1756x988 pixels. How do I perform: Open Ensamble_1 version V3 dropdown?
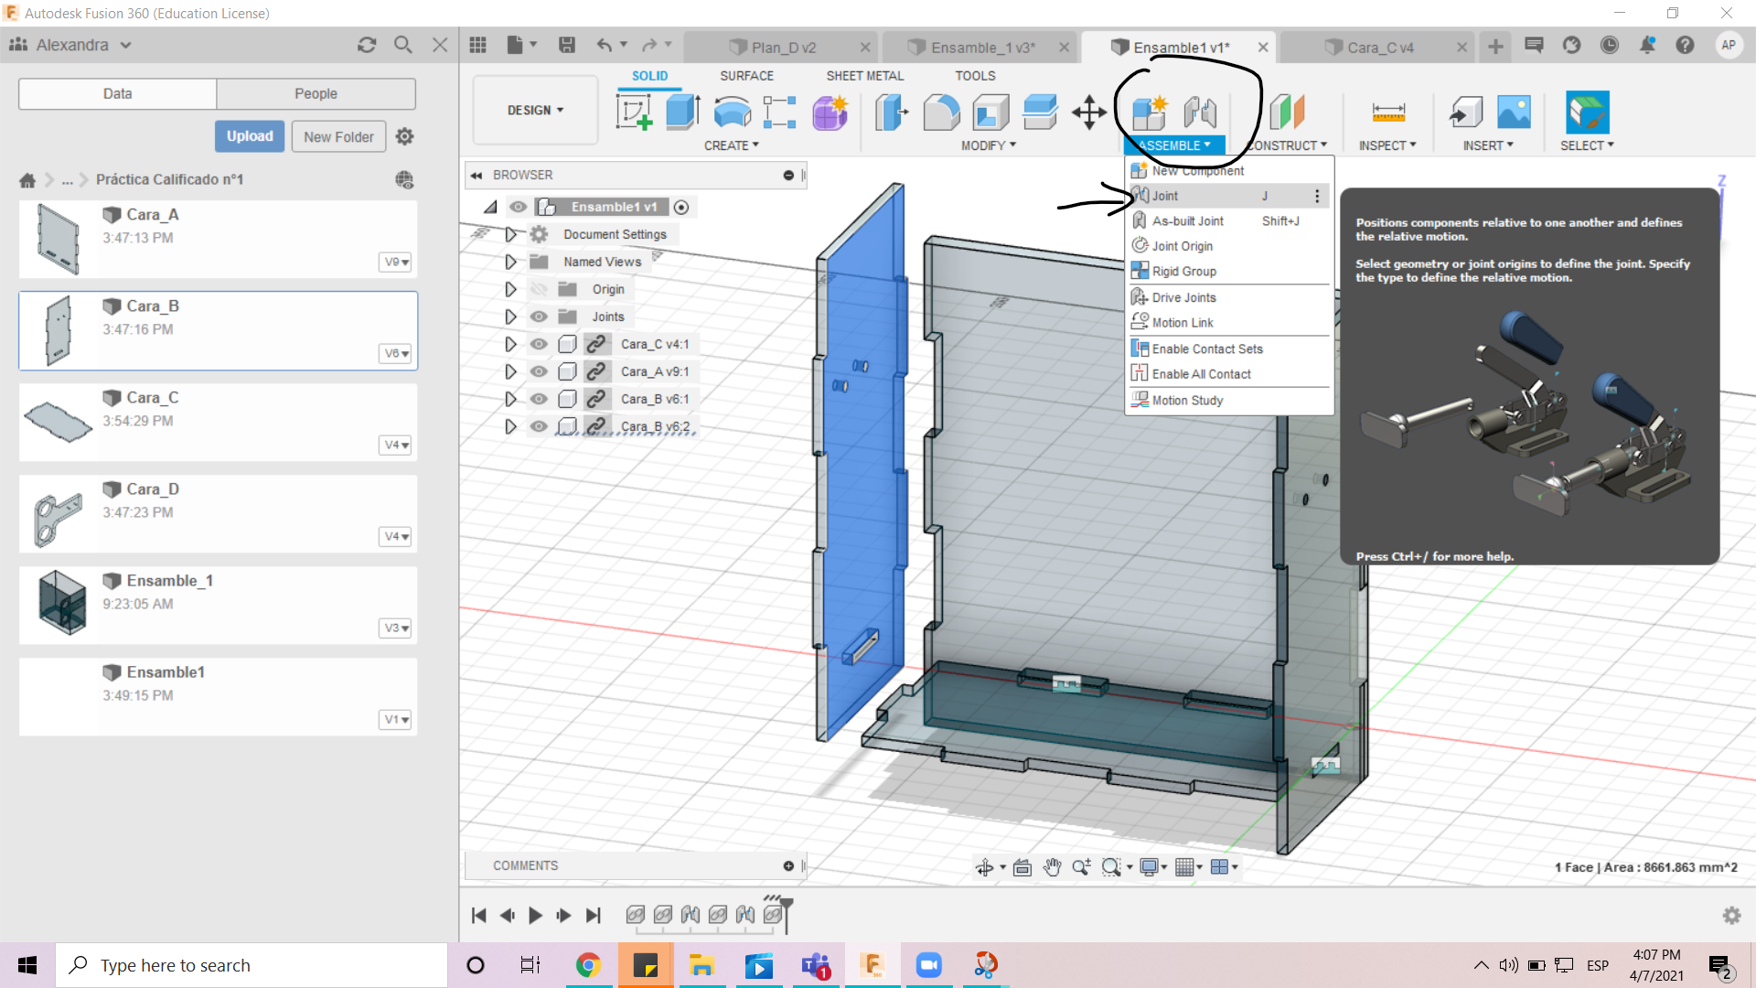point(395,628)
